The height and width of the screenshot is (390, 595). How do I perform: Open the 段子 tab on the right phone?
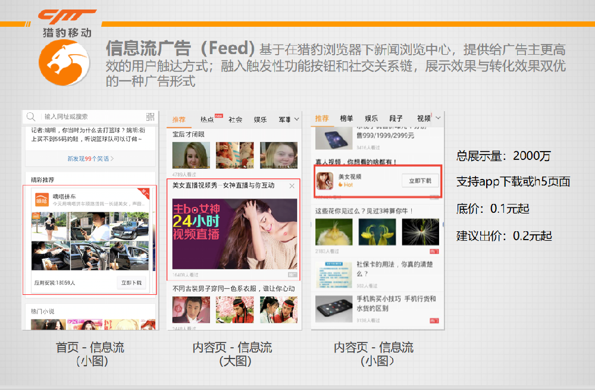coord(396,118)
